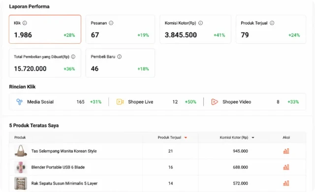
Task: Open chart action for Blender Portable USB
Action: point(286,167)
